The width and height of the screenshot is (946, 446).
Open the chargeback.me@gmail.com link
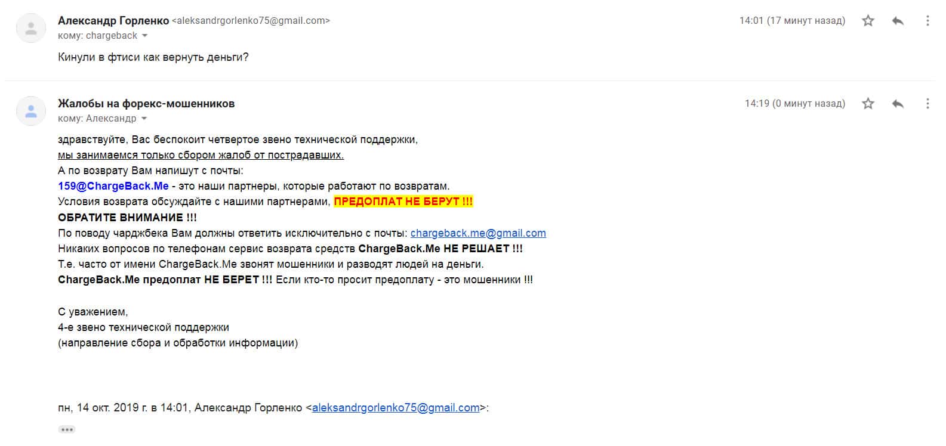tap(478, 233)
